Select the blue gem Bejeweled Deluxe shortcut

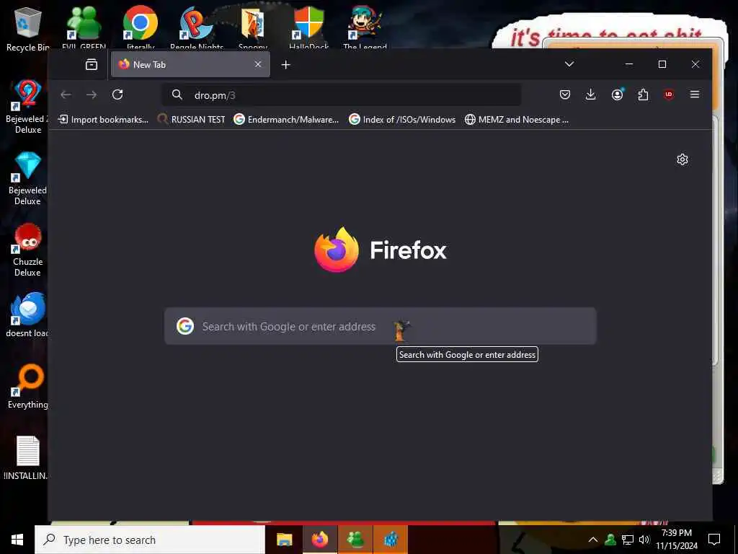tap(27, 179)
